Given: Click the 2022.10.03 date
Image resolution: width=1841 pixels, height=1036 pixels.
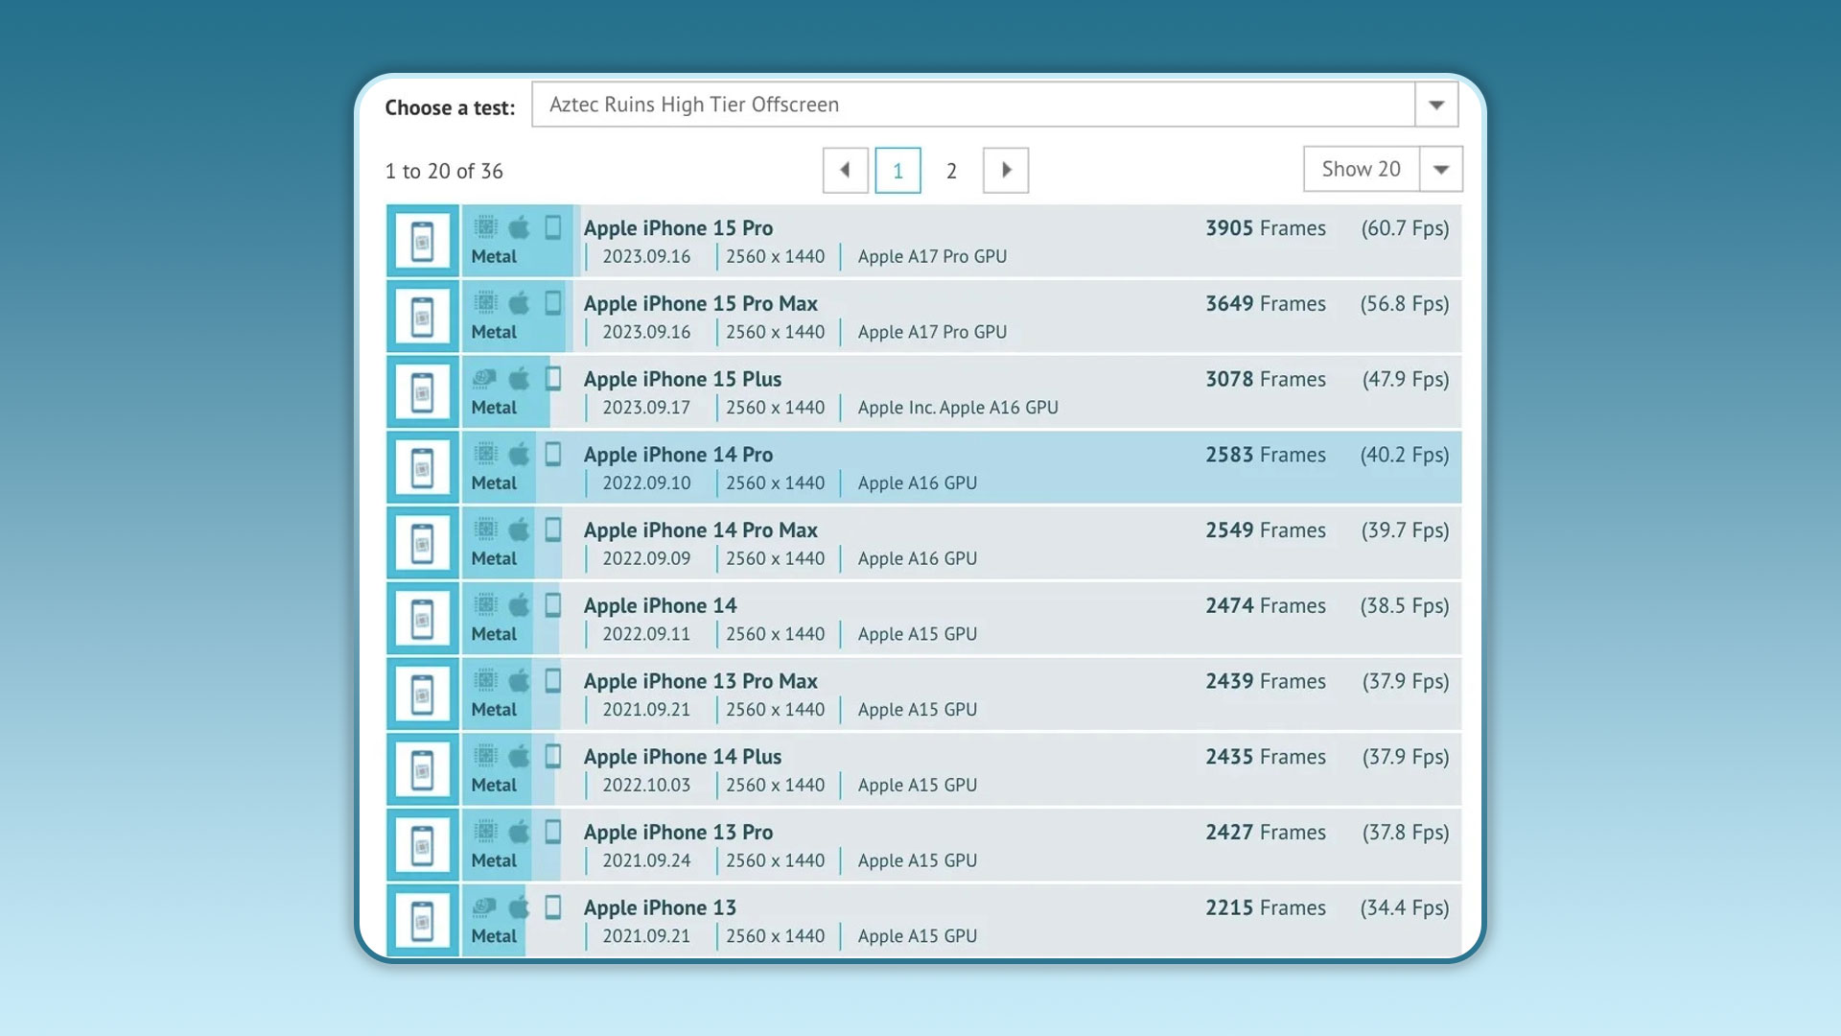Looking at the screenshot, I should 646,786.
